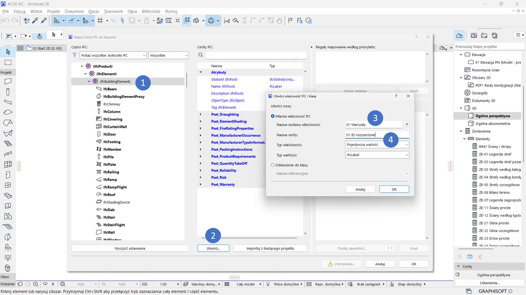Open 'Pokaż wszystkie Jednostki IFC' dropdown
The image size is (526, 295).
(113, 55)
